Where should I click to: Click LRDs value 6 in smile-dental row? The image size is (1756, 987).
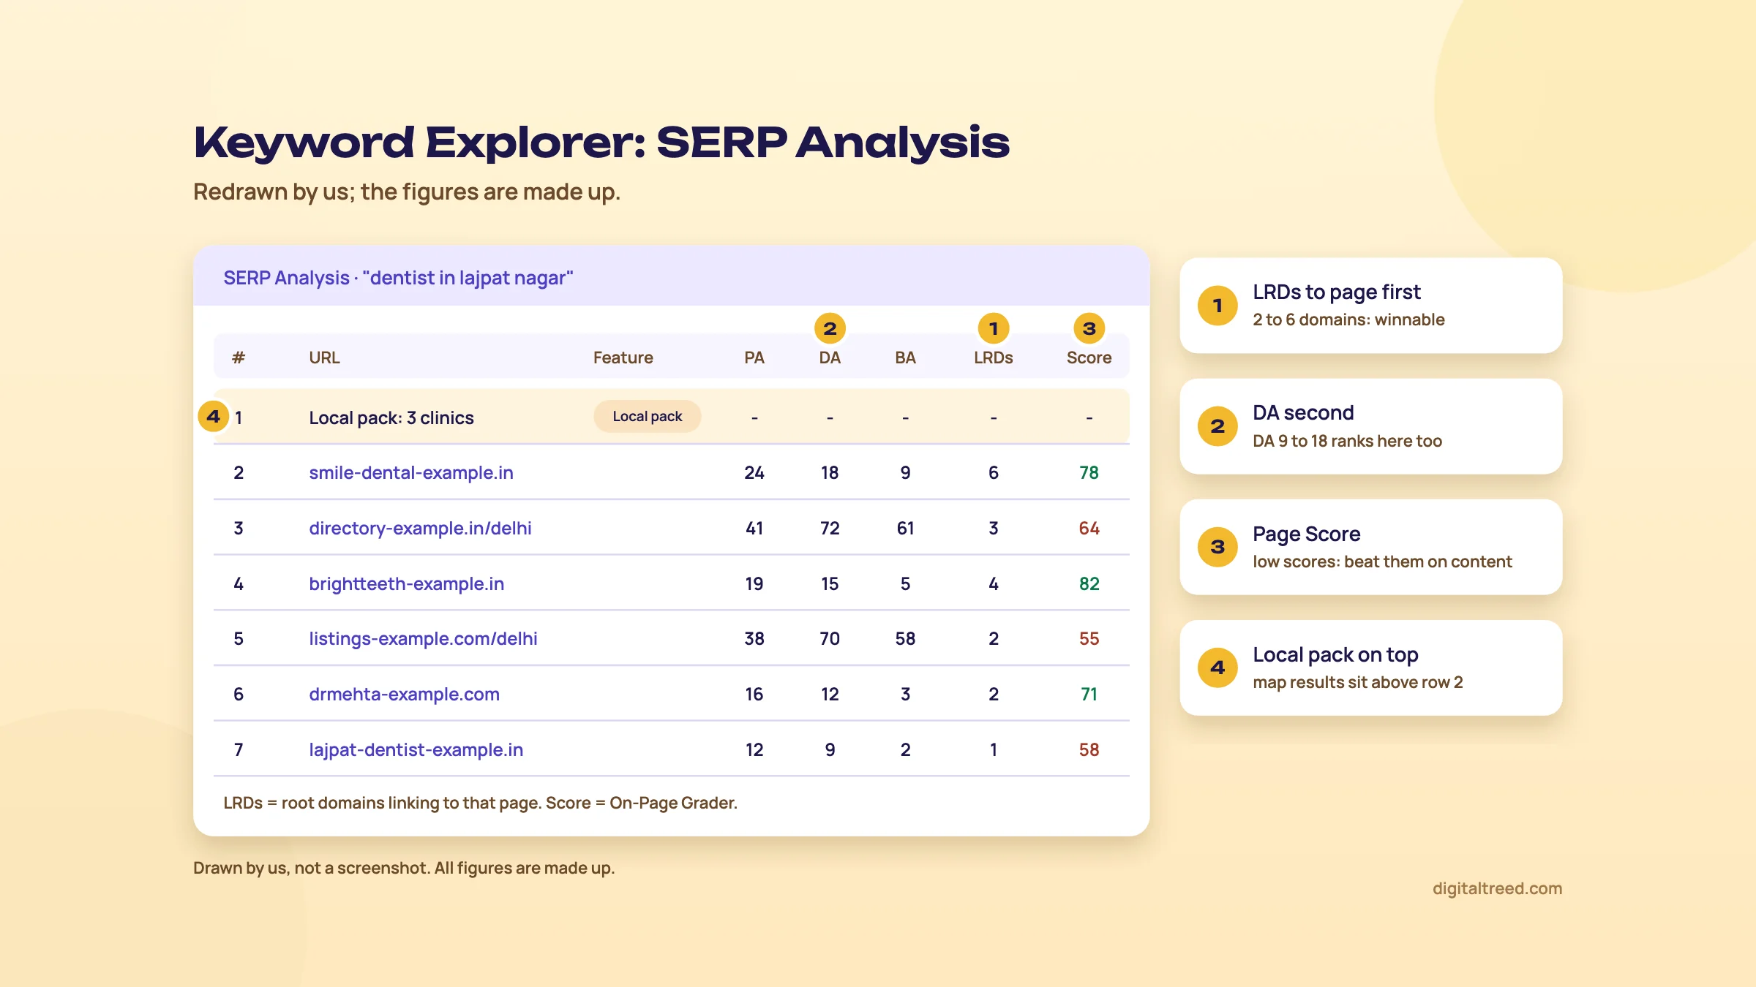993,472
